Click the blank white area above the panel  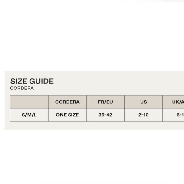[92, 35]
